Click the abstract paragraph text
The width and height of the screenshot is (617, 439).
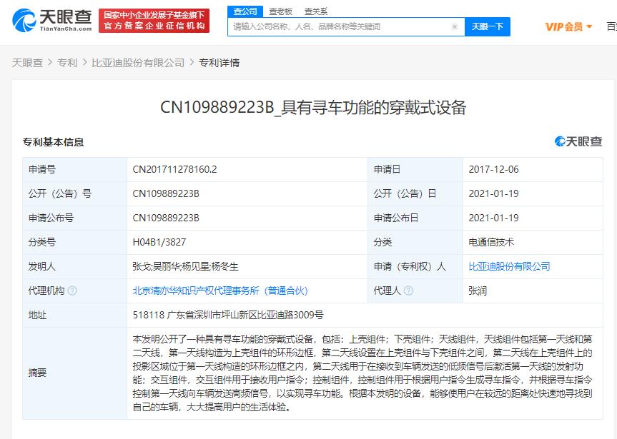click(x=362, y=373)
